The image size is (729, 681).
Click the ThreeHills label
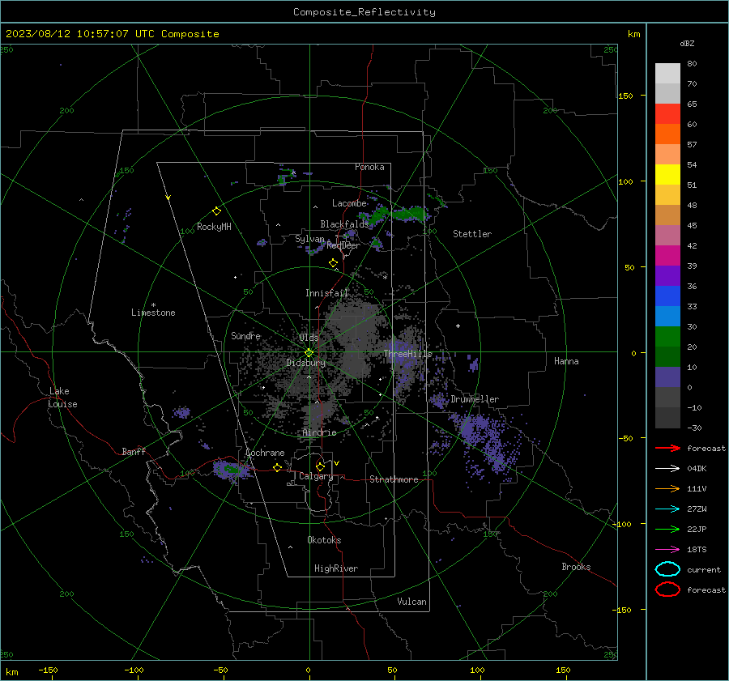pyautogui.click(x=407, y=354)
